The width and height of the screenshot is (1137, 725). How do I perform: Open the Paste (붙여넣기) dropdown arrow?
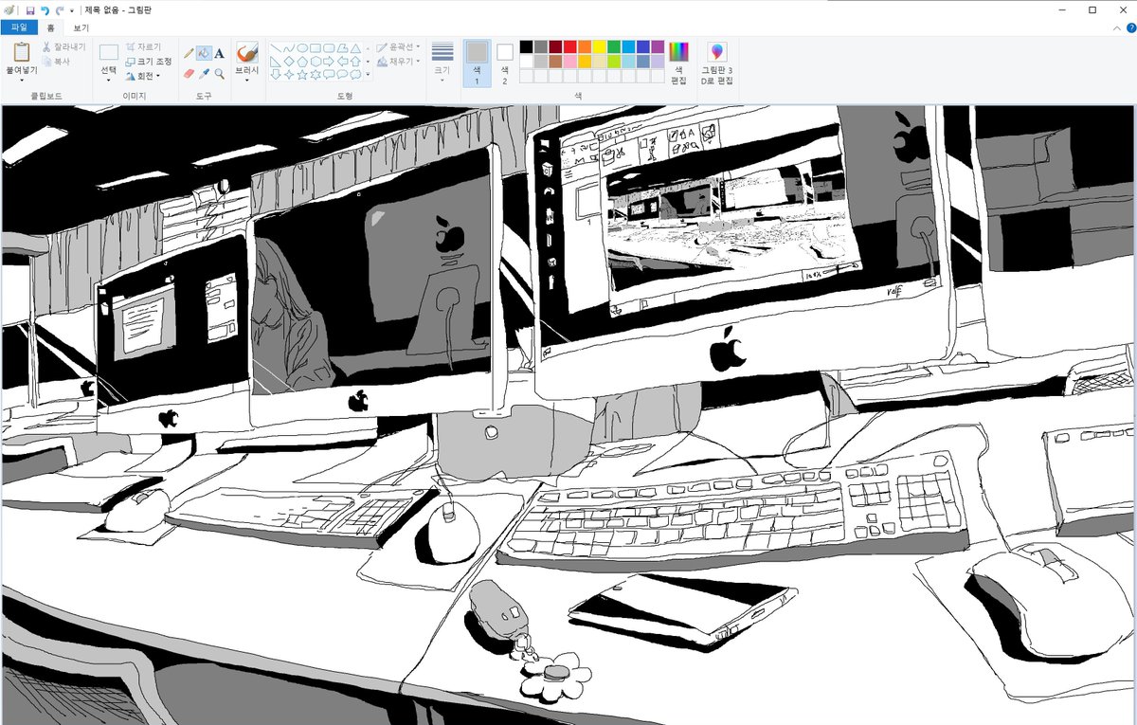coord(21,80)
